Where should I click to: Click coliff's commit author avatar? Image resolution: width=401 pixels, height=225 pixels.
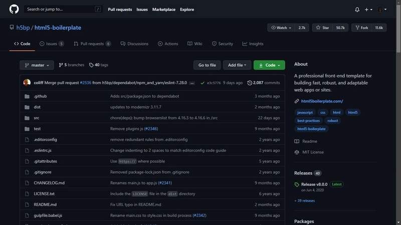pyautogui.click(x=27, y=83)
